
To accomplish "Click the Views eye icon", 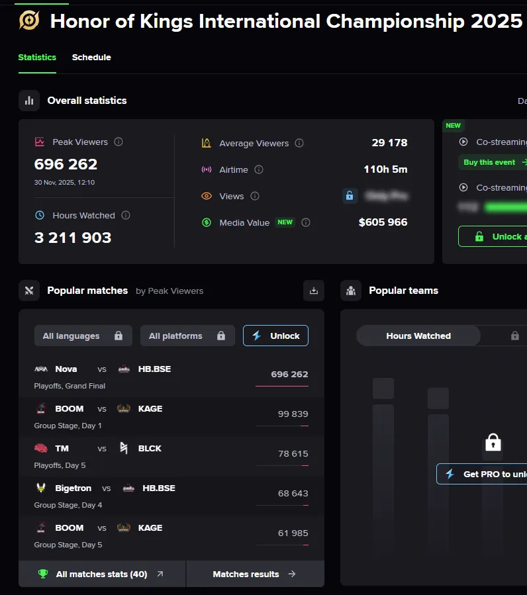I will coord(206,196).
